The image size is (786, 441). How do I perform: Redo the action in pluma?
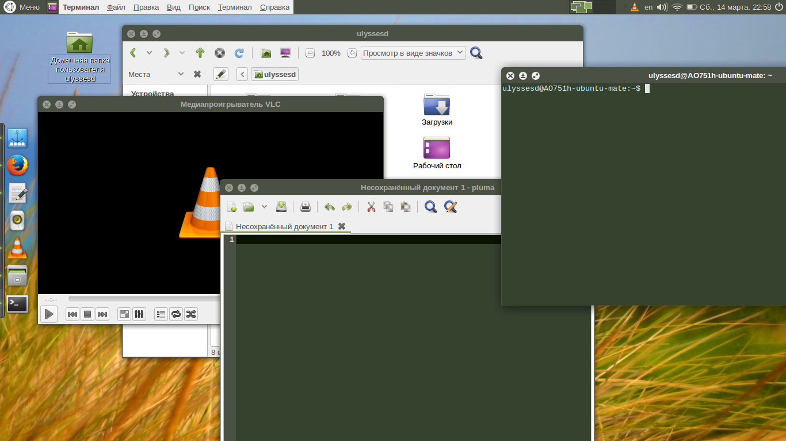click(x=347, y=207)
